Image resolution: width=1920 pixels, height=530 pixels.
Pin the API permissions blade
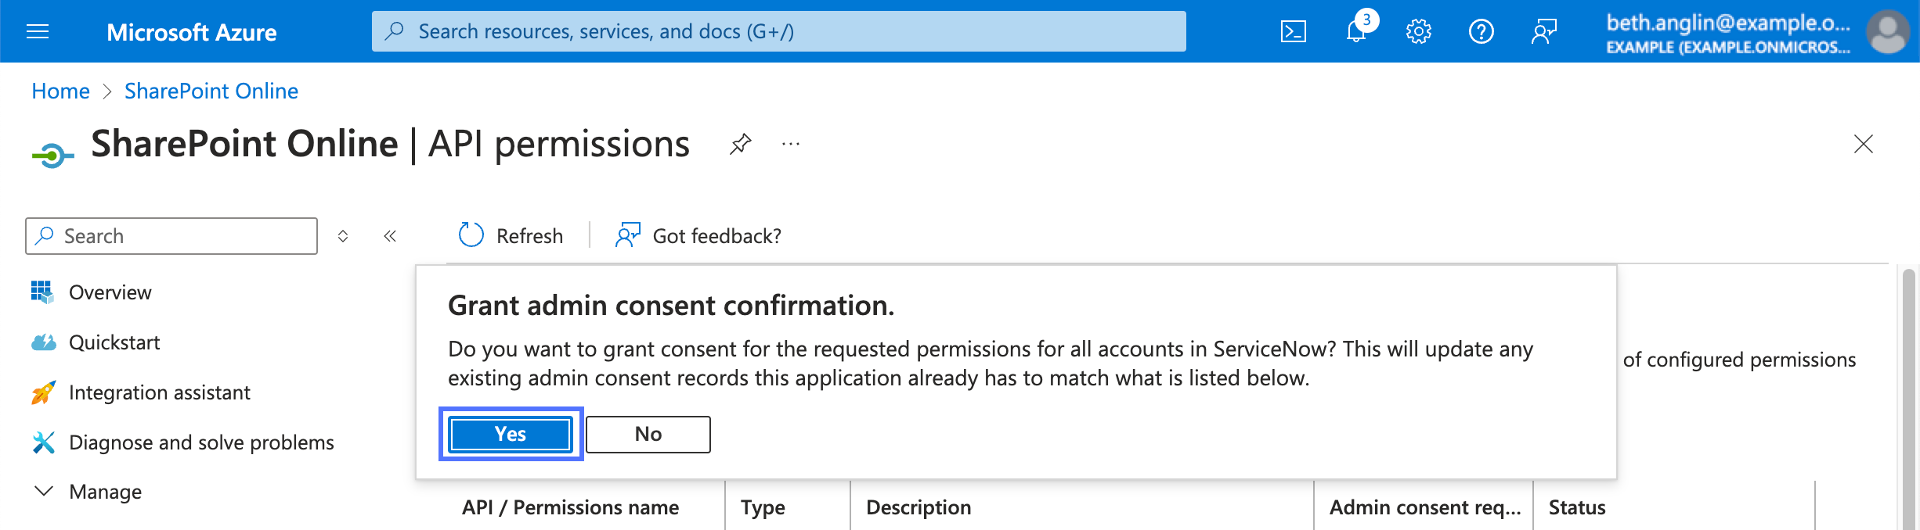point(740,144)
